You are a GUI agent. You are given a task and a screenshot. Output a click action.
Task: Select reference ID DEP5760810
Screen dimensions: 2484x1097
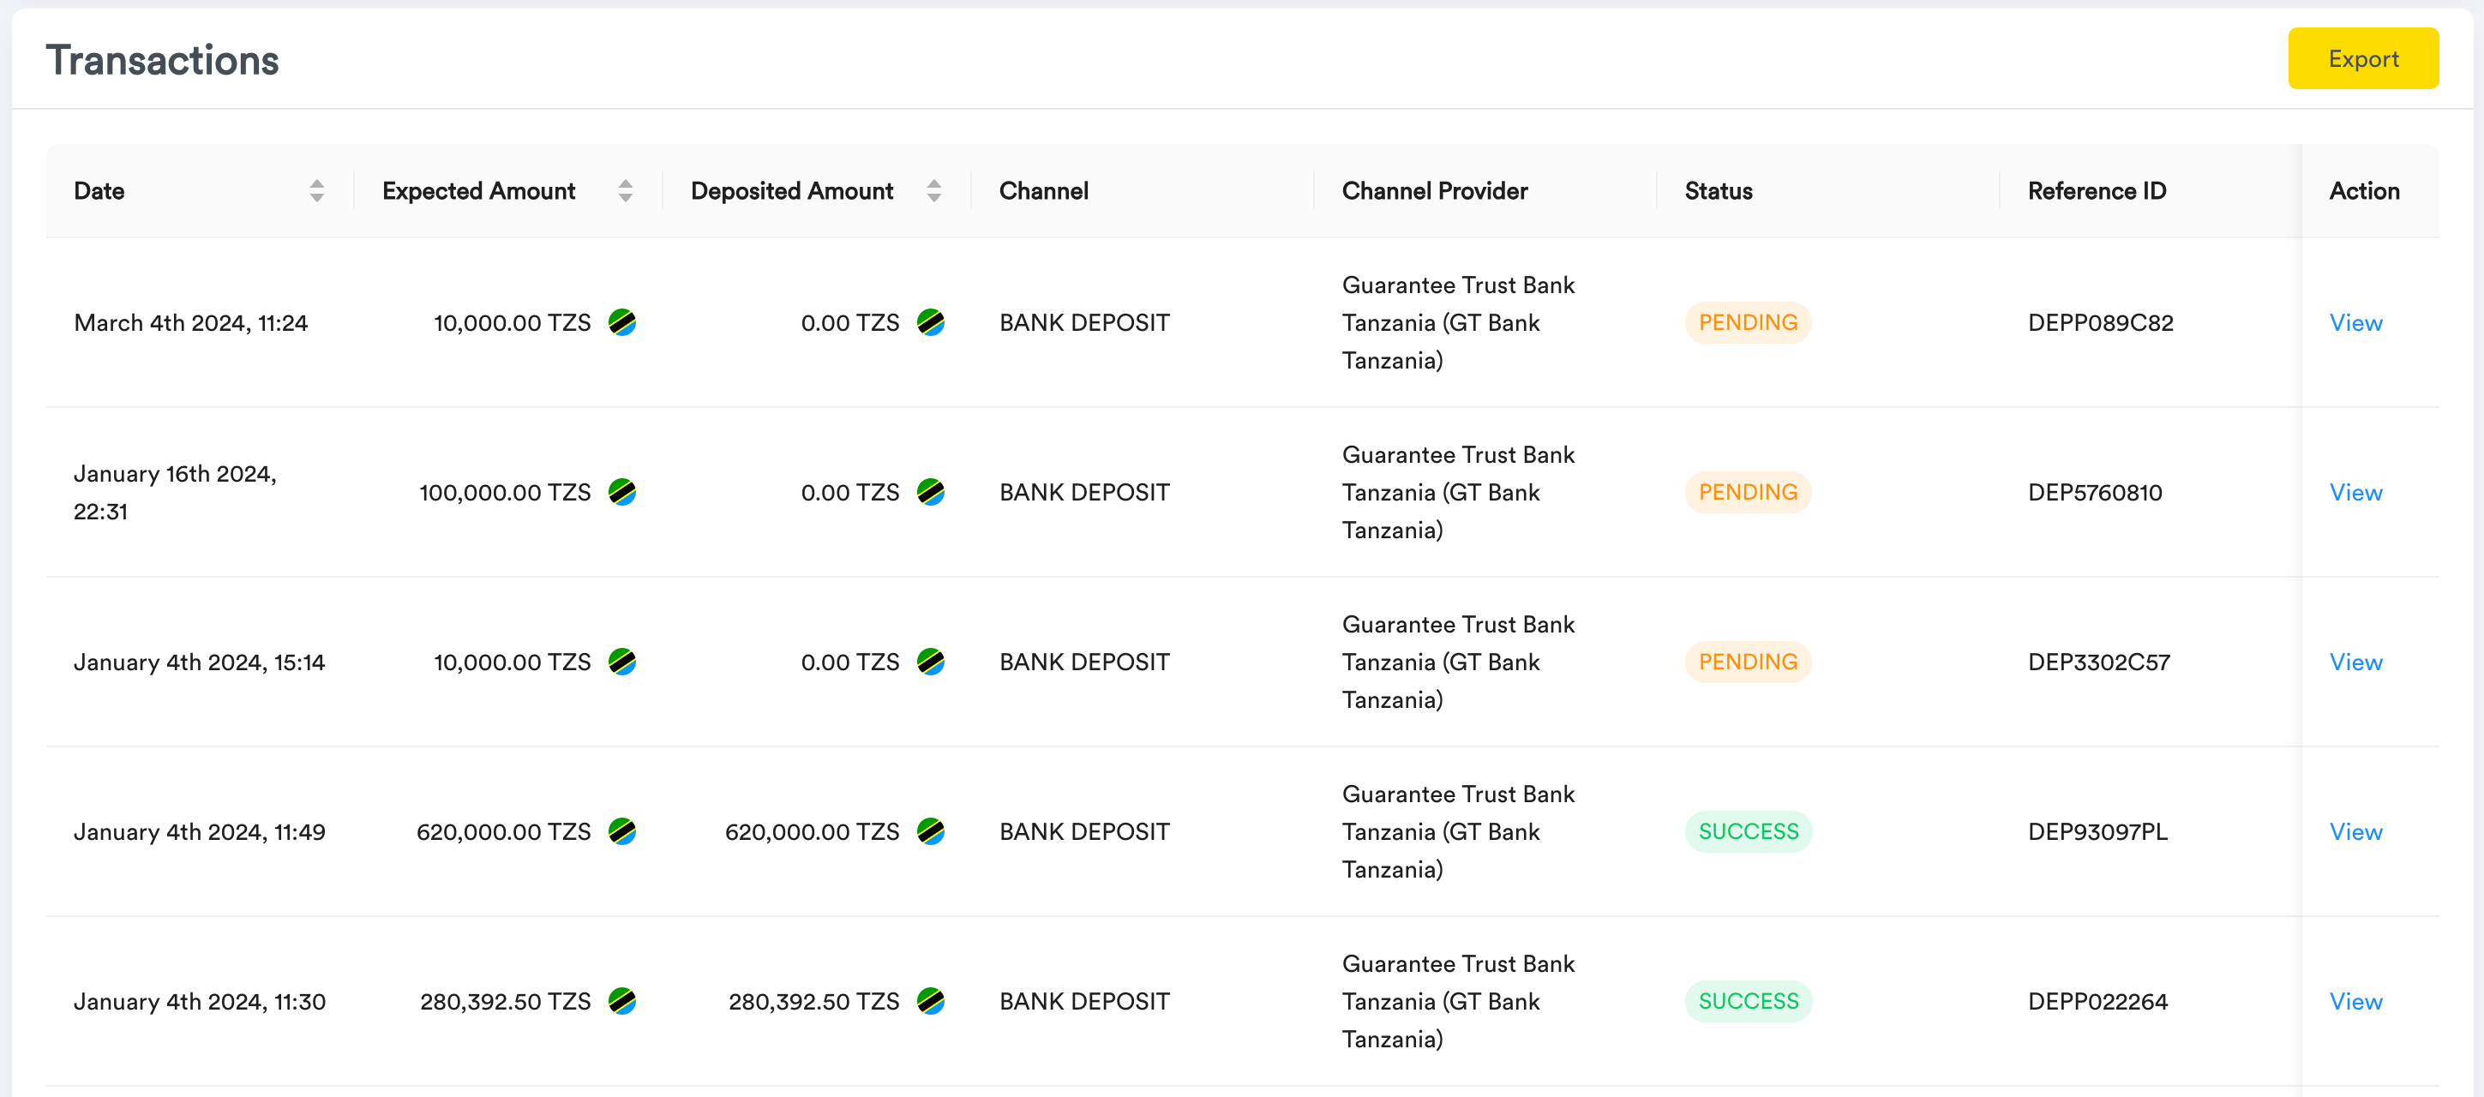(2095, 493)
